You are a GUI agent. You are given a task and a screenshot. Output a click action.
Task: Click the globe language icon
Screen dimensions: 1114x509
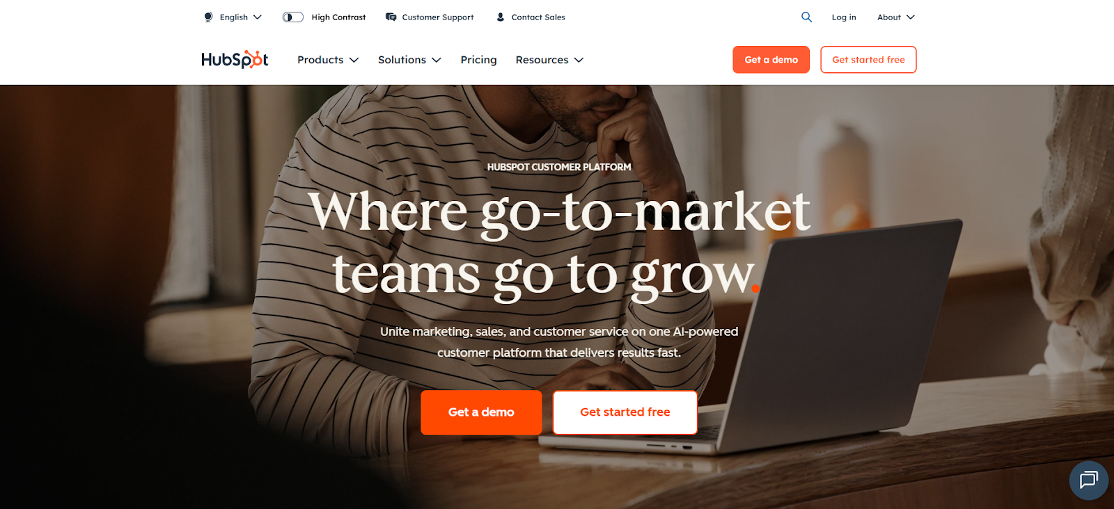tap(208, 17)
